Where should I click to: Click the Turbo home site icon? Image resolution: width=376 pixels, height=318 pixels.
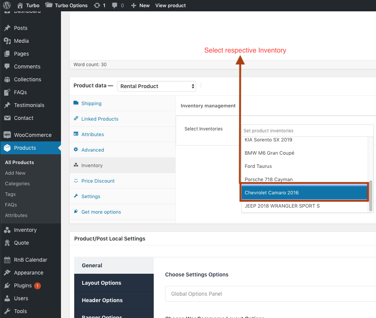[x=20, y=5]
